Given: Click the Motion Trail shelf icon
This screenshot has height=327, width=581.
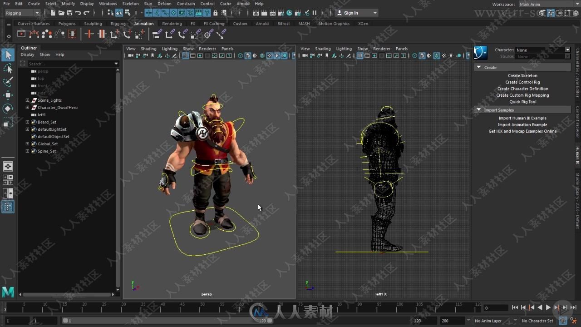Looking at the screenshot, I should (34, 34).
